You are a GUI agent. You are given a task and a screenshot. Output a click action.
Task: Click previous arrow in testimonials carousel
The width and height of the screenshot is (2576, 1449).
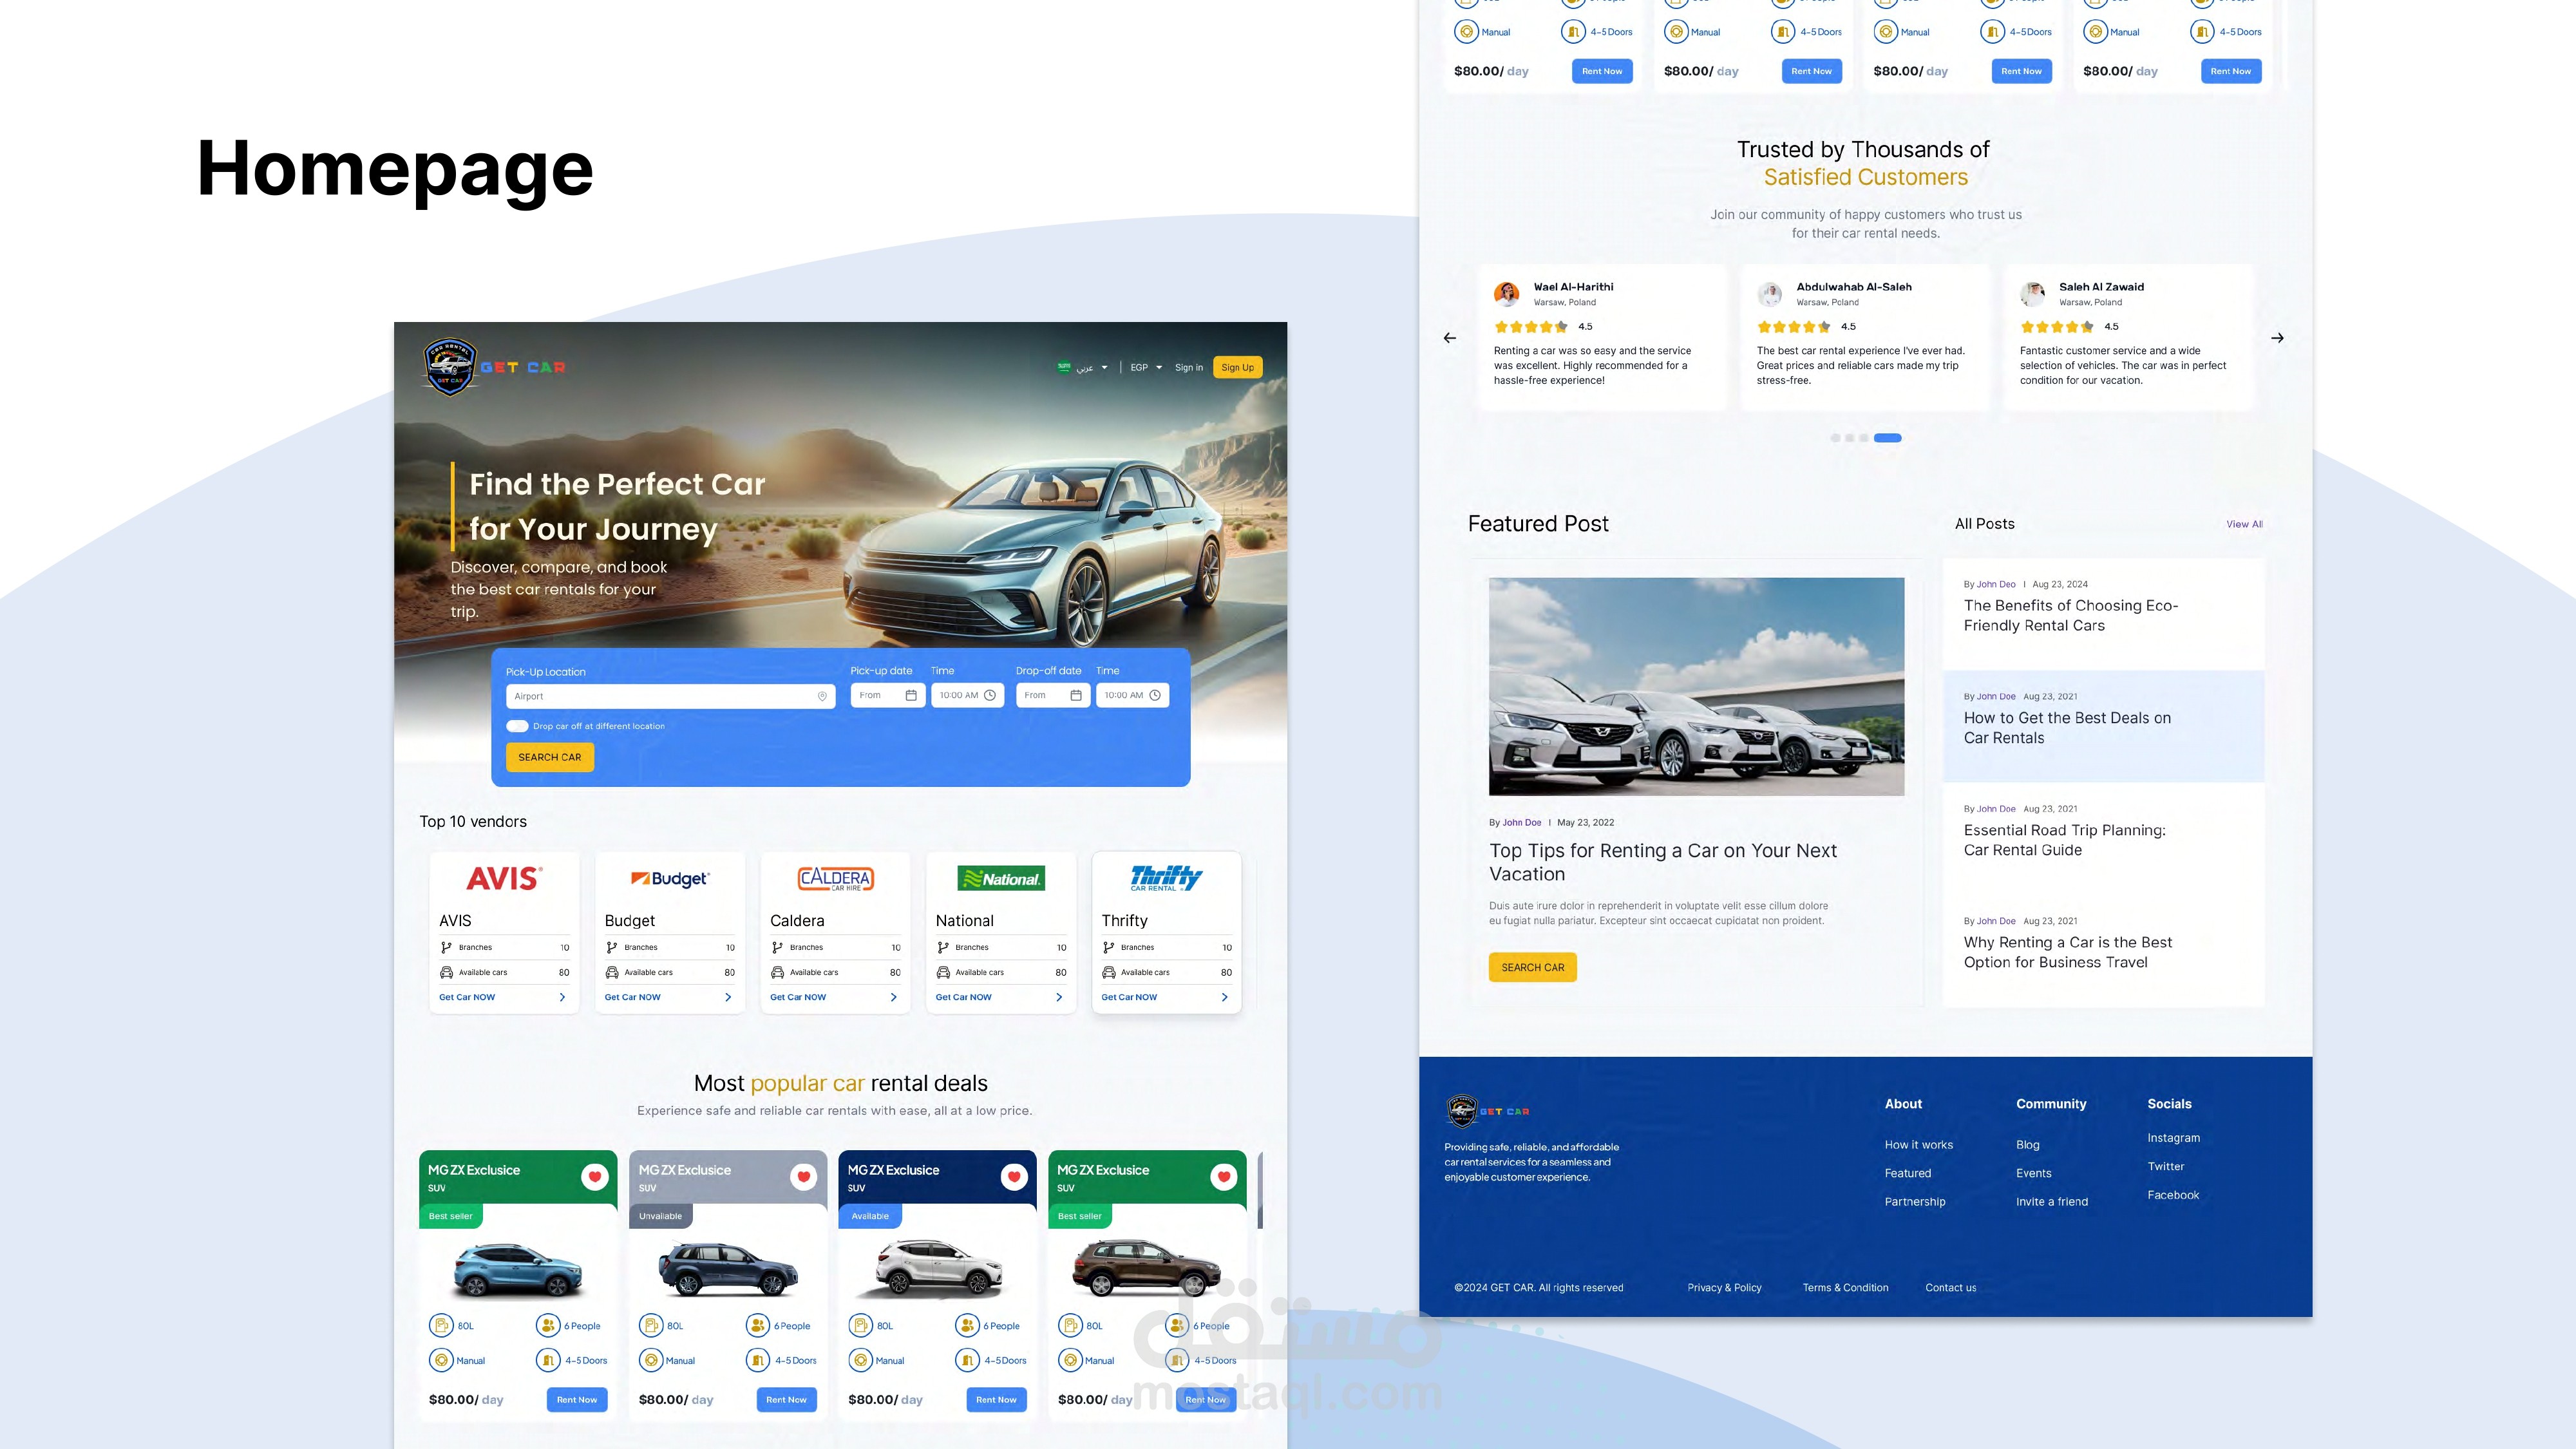[1450, 338]
